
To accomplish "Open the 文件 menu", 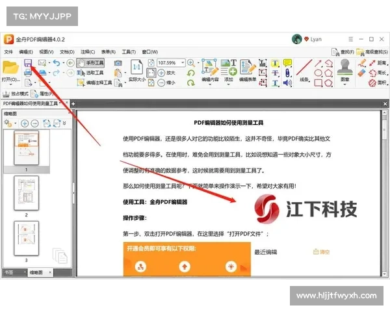I will tap(8, 52).
